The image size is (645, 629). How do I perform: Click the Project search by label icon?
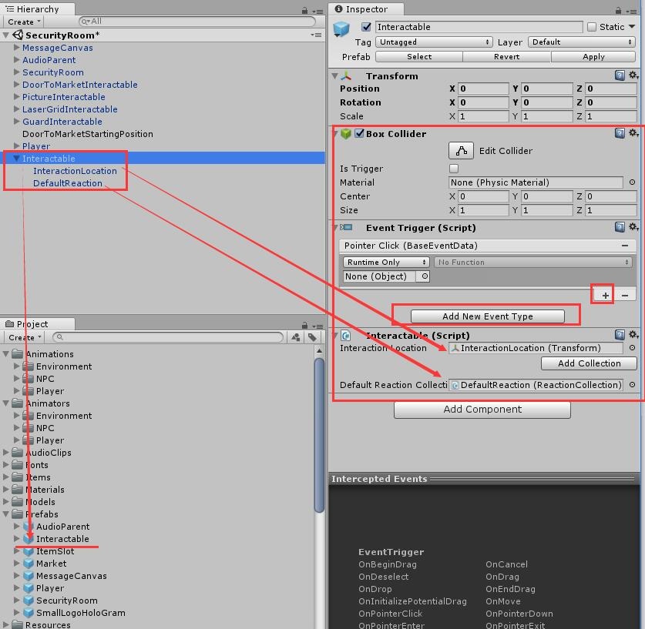[312, 337]
